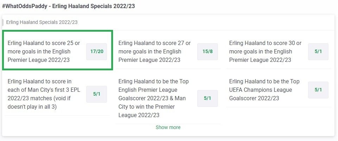Image resolution: width=338 pixels, height=141 pixels.
Task: Click "Erling Haaland Specials 2022/23" in the bold page title
Action: 95,6
